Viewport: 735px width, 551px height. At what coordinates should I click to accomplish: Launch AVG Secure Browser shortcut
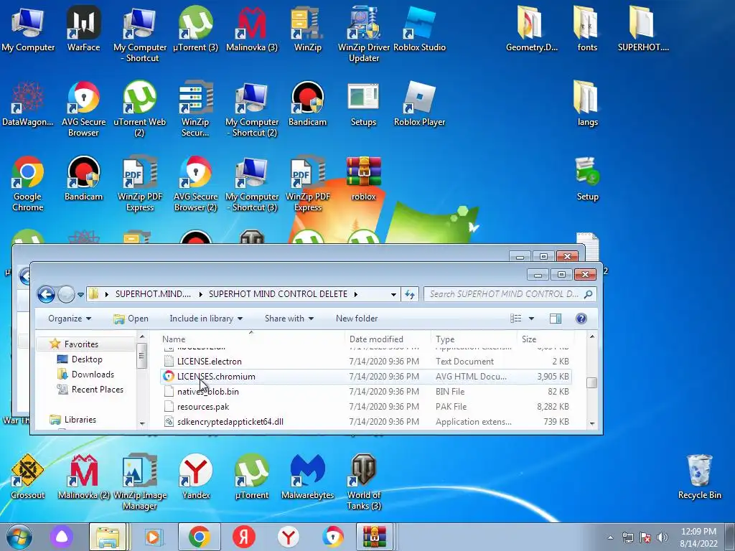tap(83, 109)
